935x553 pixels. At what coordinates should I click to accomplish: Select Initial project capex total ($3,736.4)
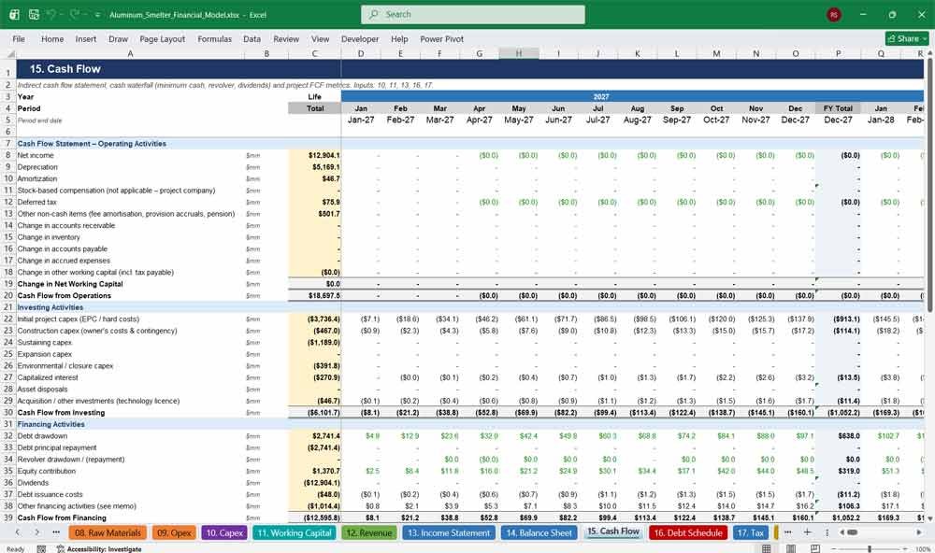[314, 319]
